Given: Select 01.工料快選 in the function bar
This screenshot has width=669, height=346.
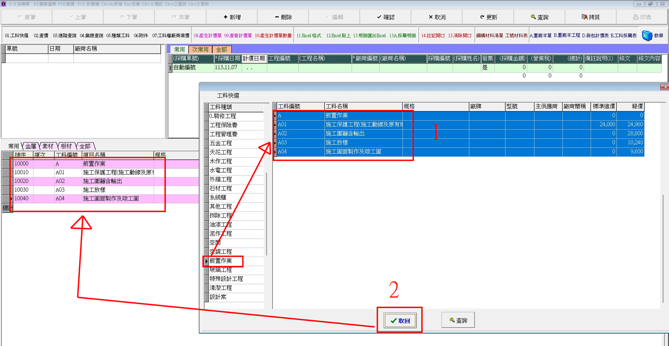Looking at the screenshot, I should click(17, 36).
